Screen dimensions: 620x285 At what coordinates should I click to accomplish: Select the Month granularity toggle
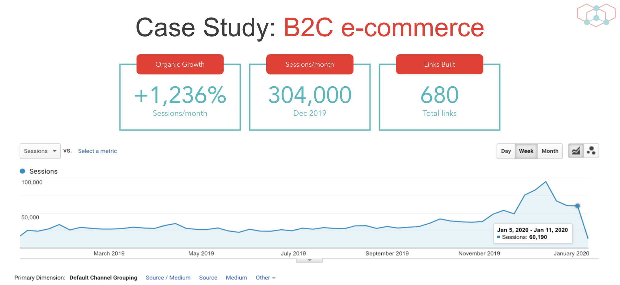click(x=550, y=151)
